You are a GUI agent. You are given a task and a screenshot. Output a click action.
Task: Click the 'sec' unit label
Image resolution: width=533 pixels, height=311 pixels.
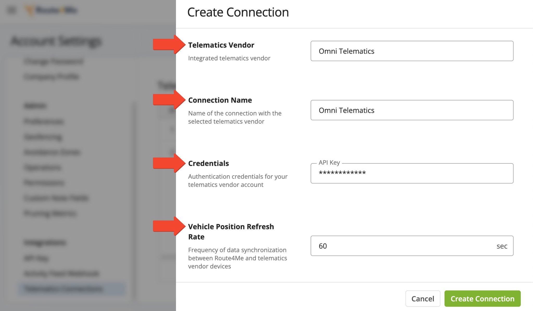(x=502, y=246)
